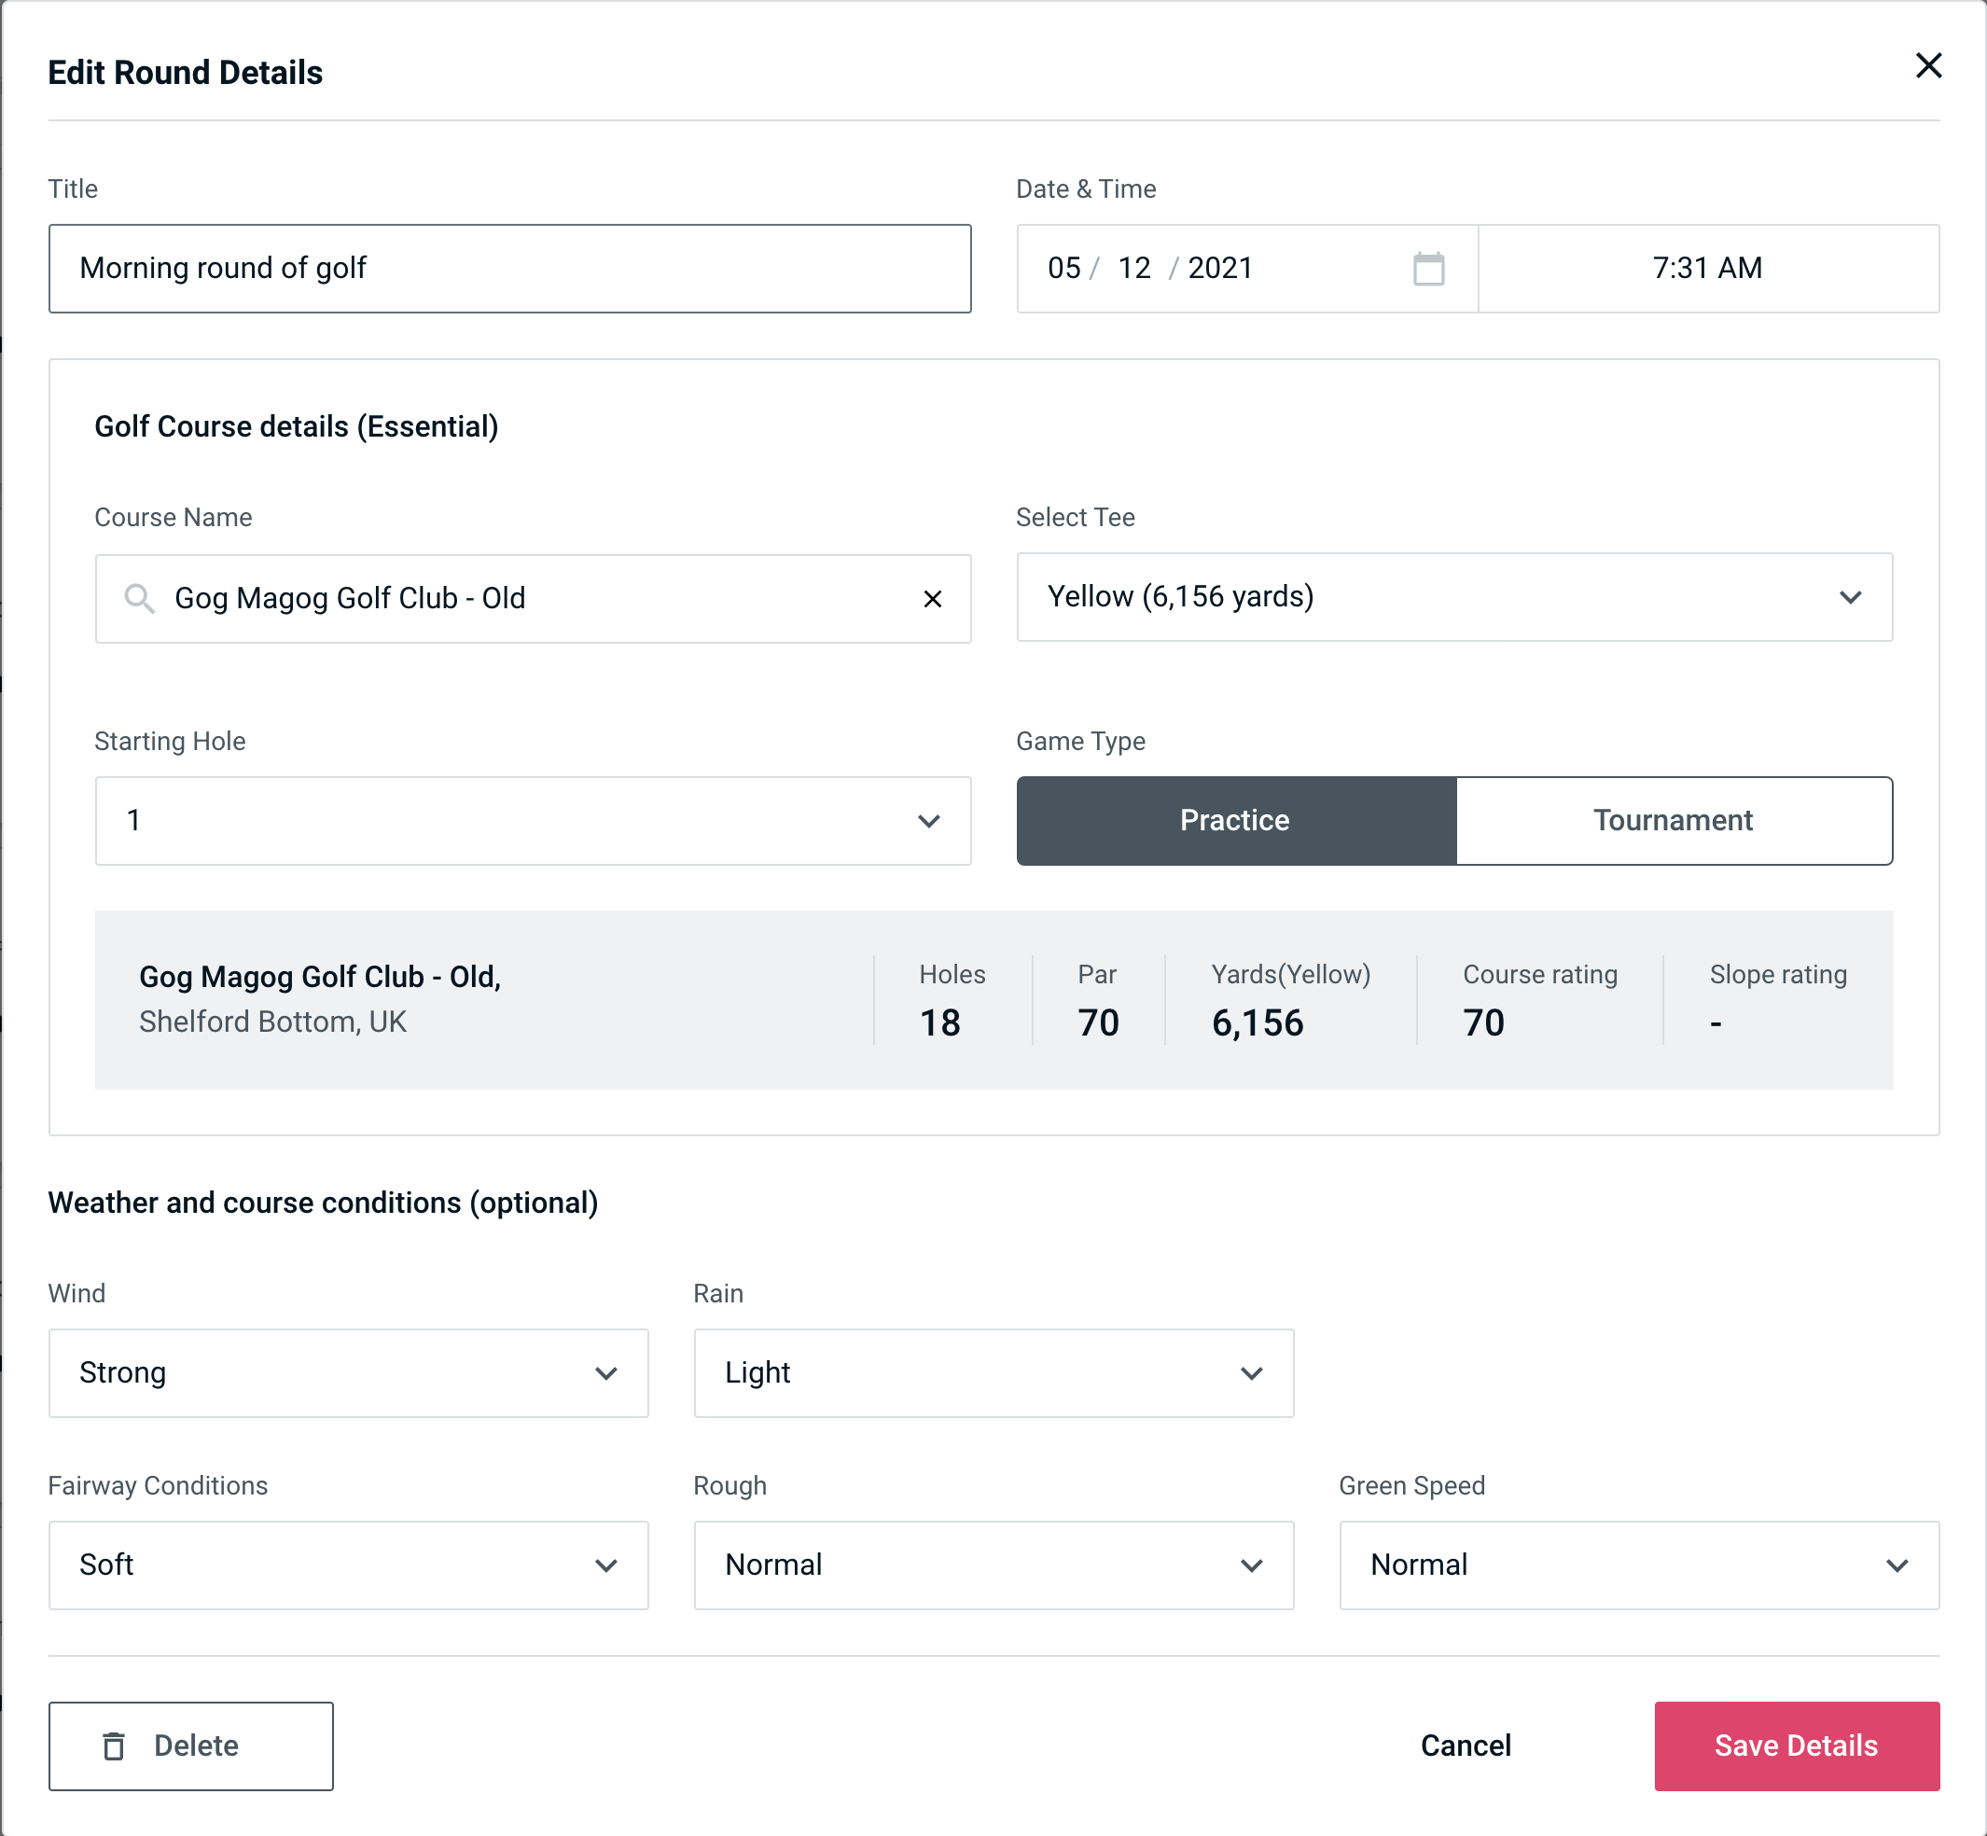This screenshot has width=1987, height=1836.
Task: Toggle Game Type to Practice
Action: pyautogui.click(x=1234, y=820)
